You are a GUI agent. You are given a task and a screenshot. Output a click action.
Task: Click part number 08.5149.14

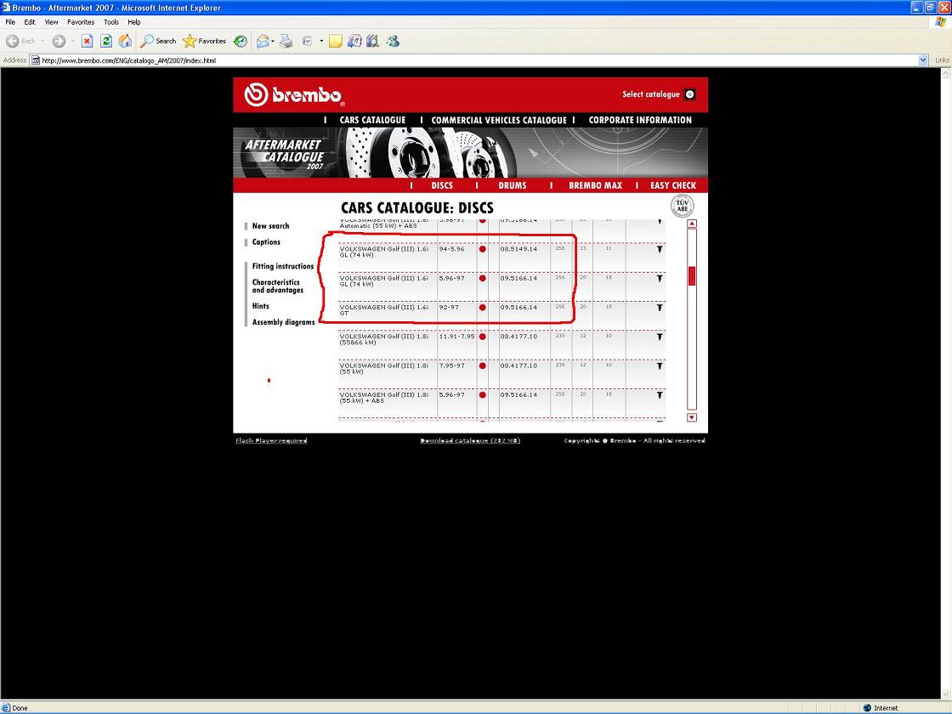[518, 249]
